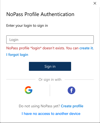Click the 'Or sign in with' divider label
100x123 pixels.
coord(50,80)
